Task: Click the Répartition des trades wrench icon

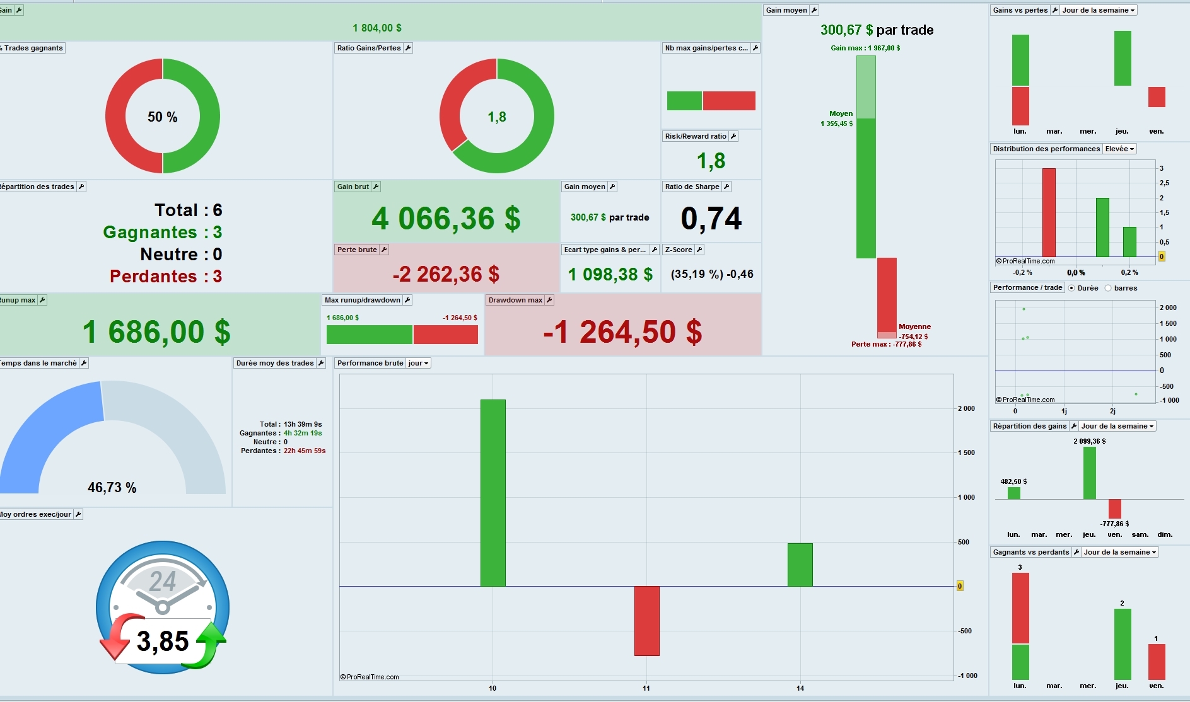Action: [x=81, y=187]
